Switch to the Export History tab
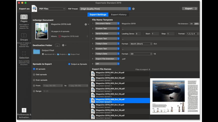The width and height of the screenshot is (218, 122). coord(119,14)
